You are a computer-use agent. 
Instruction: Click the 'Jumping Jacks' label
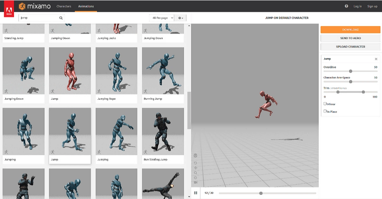107,38
